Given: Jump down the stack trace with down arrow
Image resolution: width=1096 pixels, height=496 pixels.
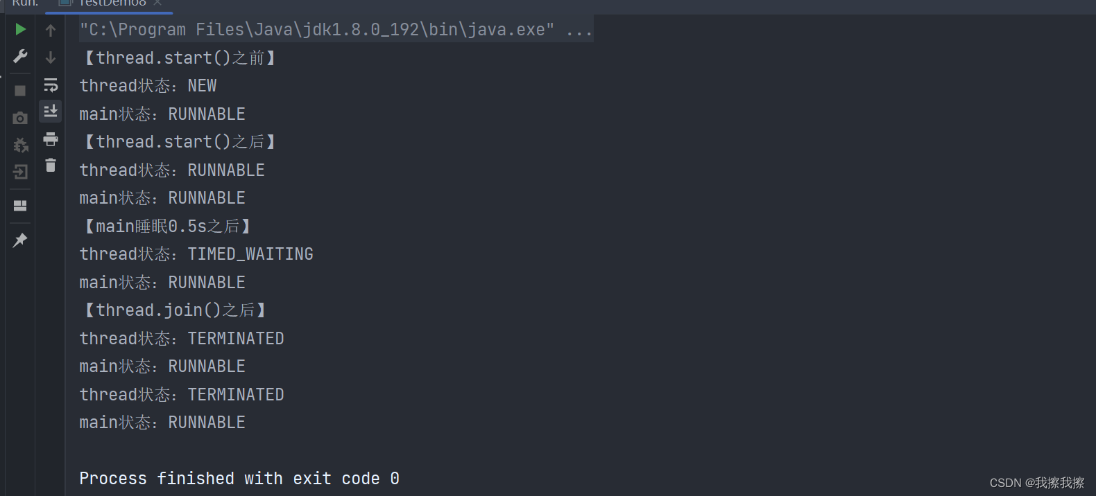Looking at the screenshot, I should point(51,57).
